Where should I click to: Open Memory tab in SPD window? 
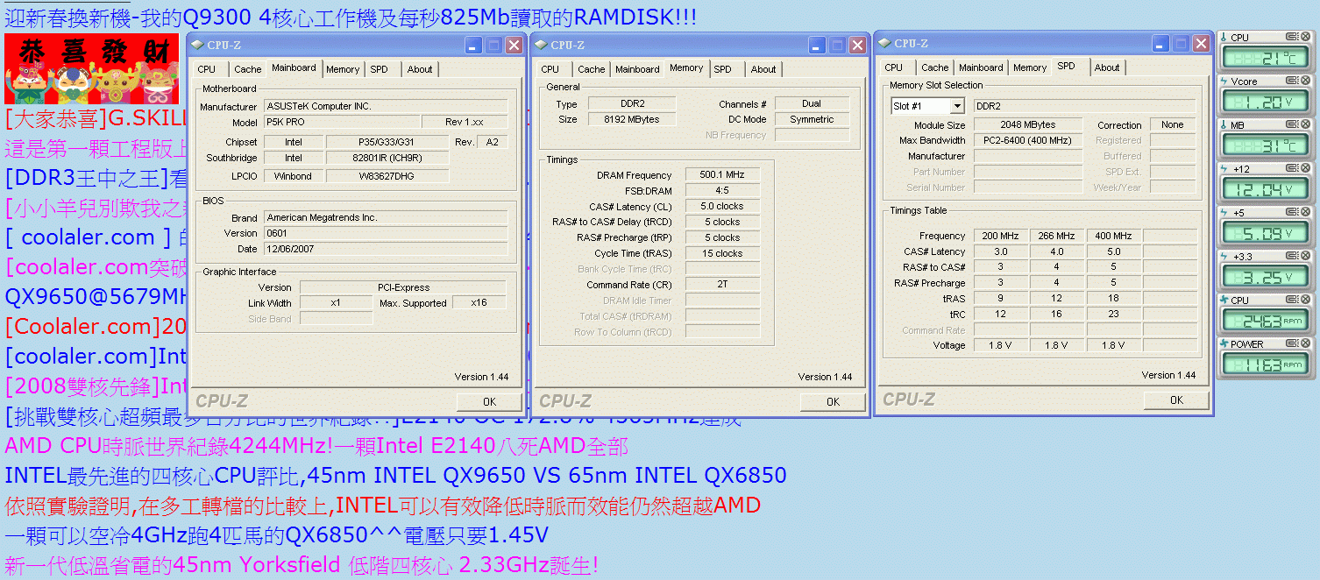pos(1030,67)
